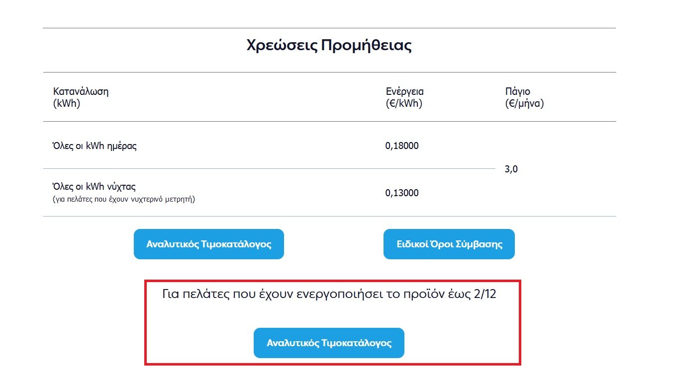Click the Χρεώσεις Προμήθειας heading
Viewport: 677px width, 373px height.
pyautogui.click(x=329, y=46)
